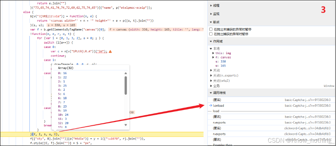336x146 pixels.
Task: Click the code line return e.join("")
Action: coord(52,3)
